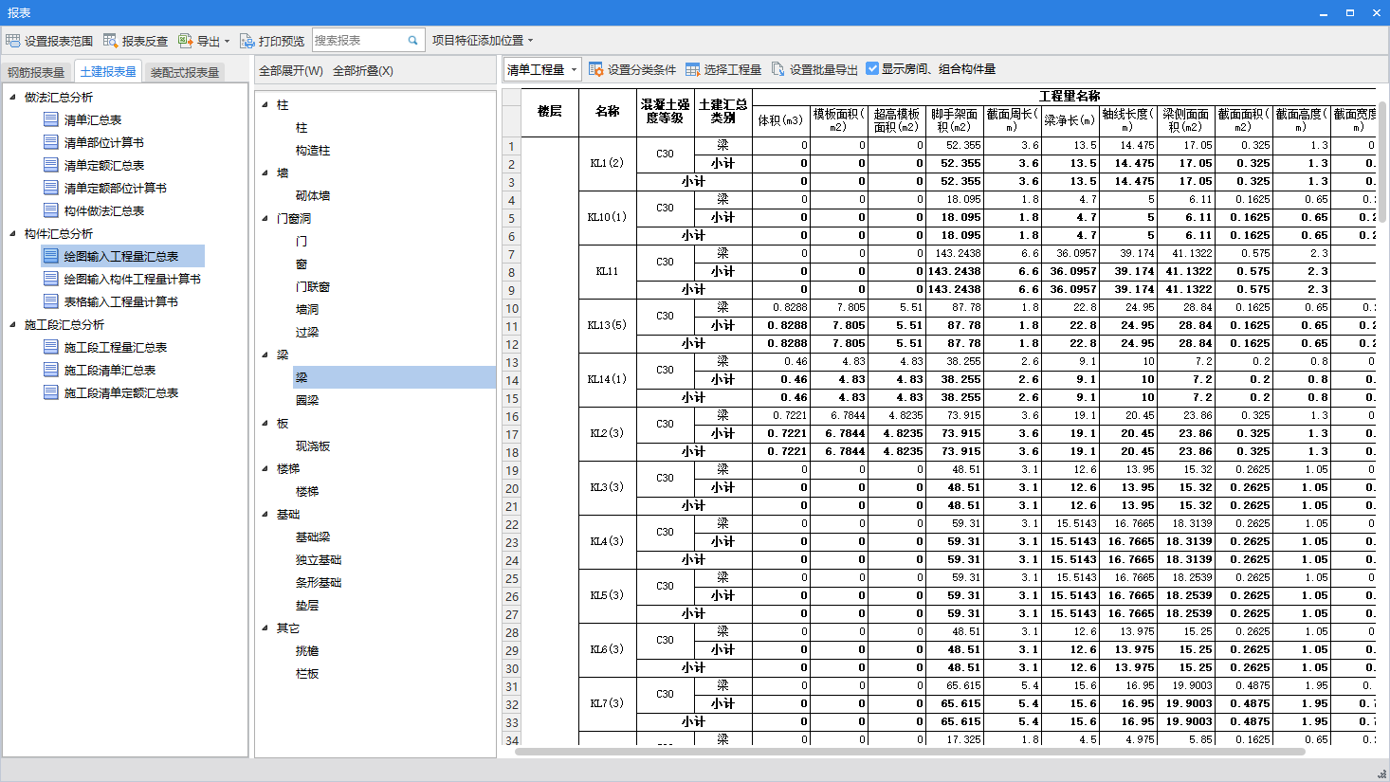Click the 清单部位计算书 report icon
1390x782 pixels.
click(x=51, y=142)
